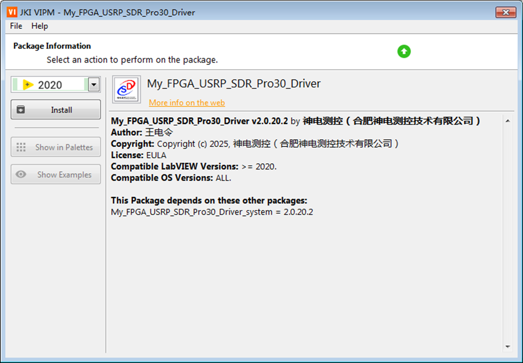
Task: Expand the LabVIEW version dropdown arrow
Action: pos(94,85)
